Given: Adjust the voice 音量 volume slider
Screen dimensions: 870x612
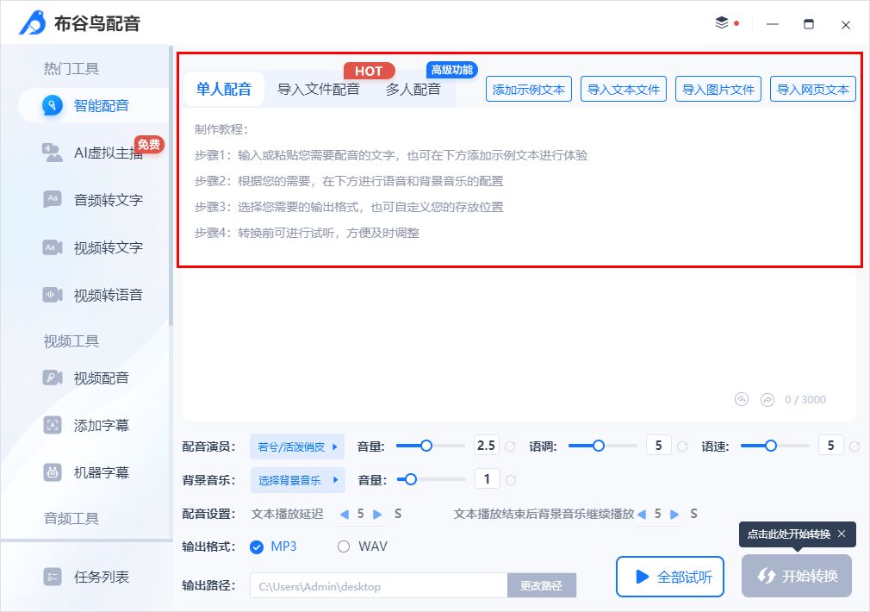Looking at the screenshot, I should click(426, 446).
